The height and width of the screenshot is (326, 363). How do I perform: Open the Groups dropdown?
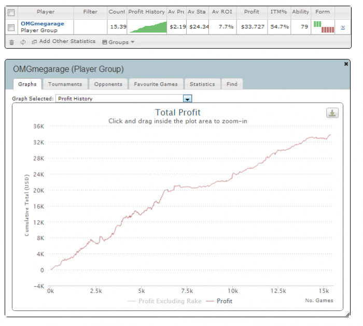pyautogui.click(x=118, y=42)
